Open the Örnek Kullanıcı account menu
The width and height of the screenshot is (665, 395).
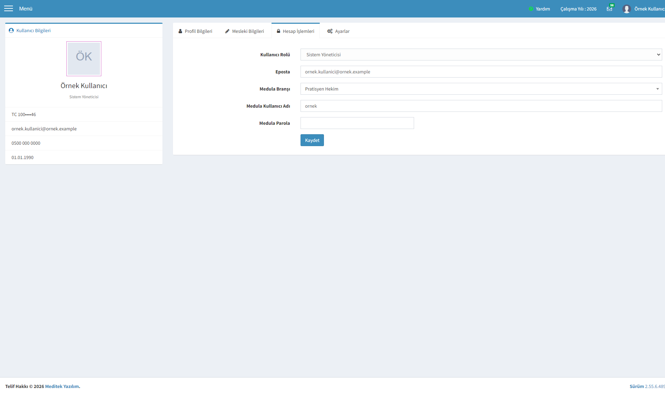tap(649, 9)
